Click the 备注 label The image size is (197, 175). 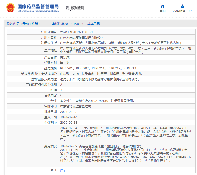(x=54, y=101)
